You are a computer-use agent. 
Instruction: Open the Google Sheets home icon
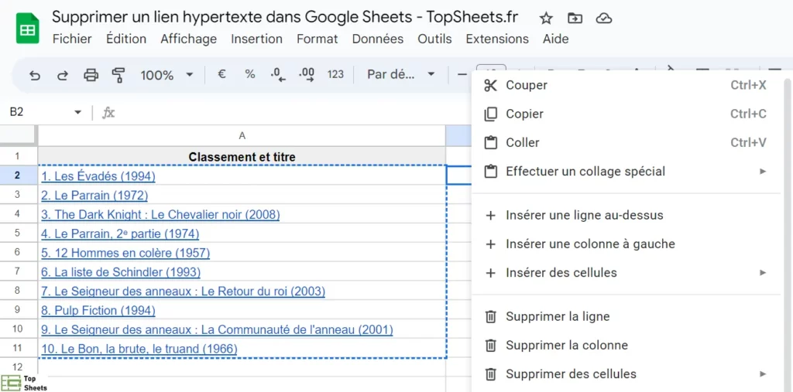pyautogui.click(x=27, y=29)
